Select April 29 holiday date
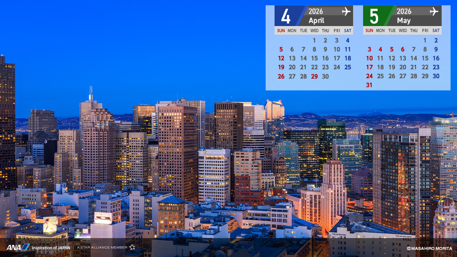Viewport: 457px width, 257px height. 314,76
